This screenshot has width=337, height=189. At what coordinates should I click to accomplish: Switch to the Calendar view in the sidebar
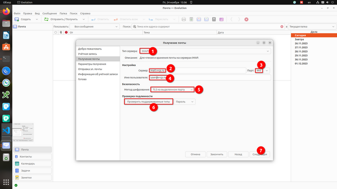tap(33, 163)
